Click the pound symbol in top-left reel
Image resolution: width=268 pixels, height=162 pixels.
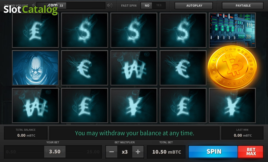[x=35, y=30]
